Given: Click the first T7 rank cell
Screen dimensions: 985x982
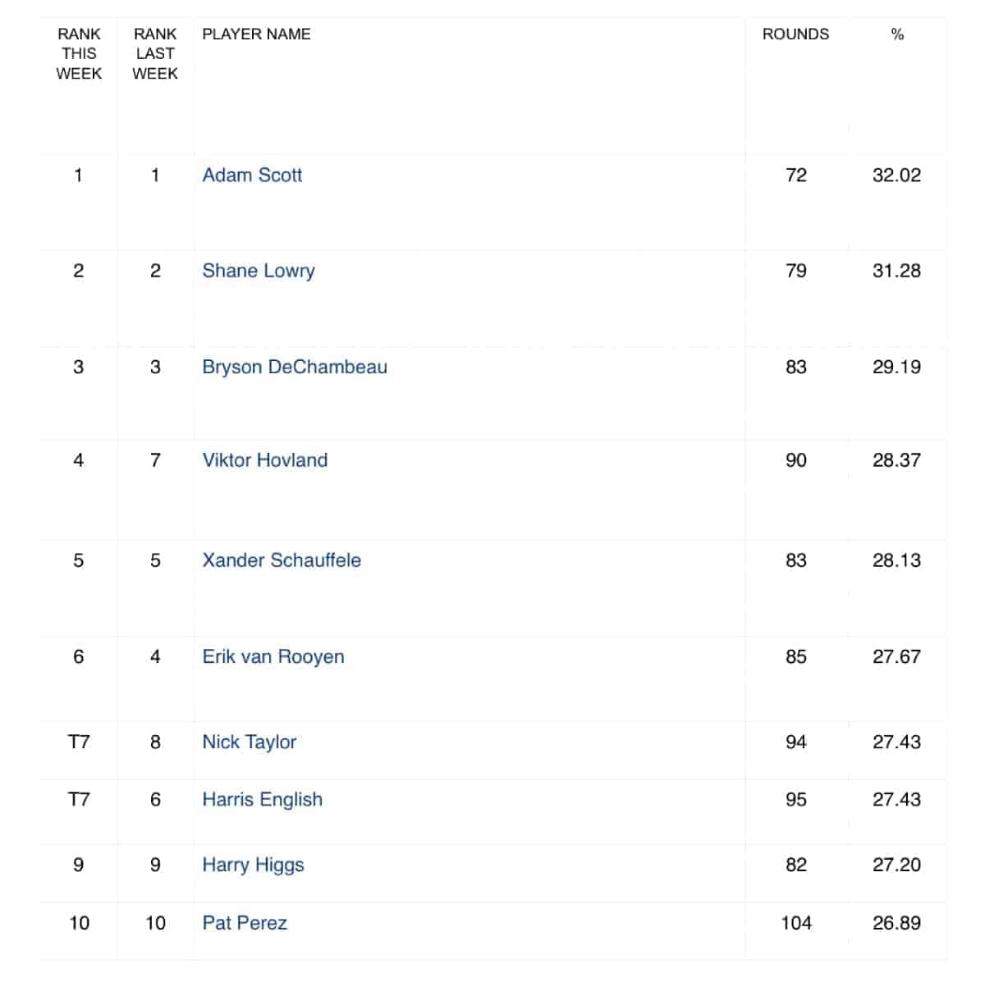Looking at the screenshot, I should (79, 742).
